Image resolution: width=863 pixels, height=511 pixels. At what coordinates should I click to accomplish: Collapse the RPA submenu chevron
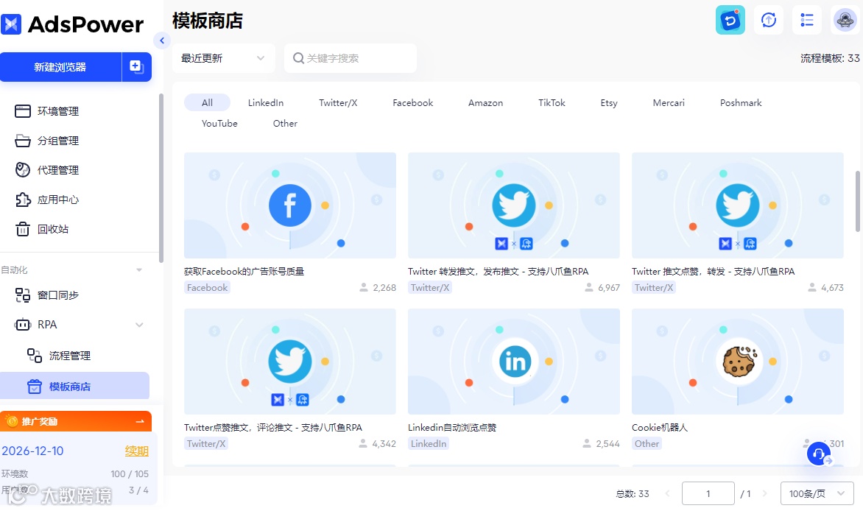click(139, 325)
